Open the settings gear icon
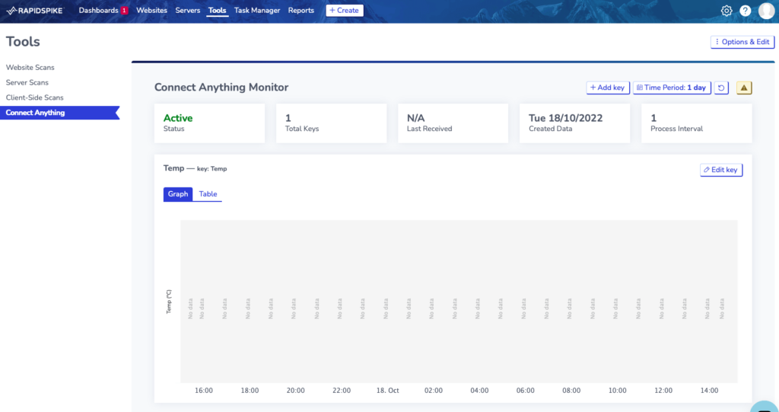Viewport: 779px width, 412px height. (727, 11)
